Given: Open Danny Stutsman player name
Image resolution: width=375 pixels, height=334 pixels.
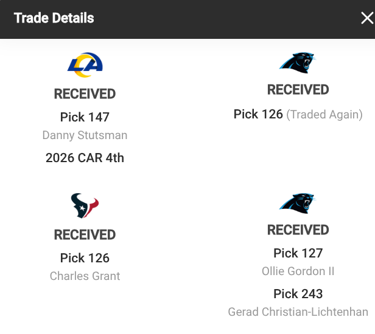Looking at the screenshot, I should point(85,135).
